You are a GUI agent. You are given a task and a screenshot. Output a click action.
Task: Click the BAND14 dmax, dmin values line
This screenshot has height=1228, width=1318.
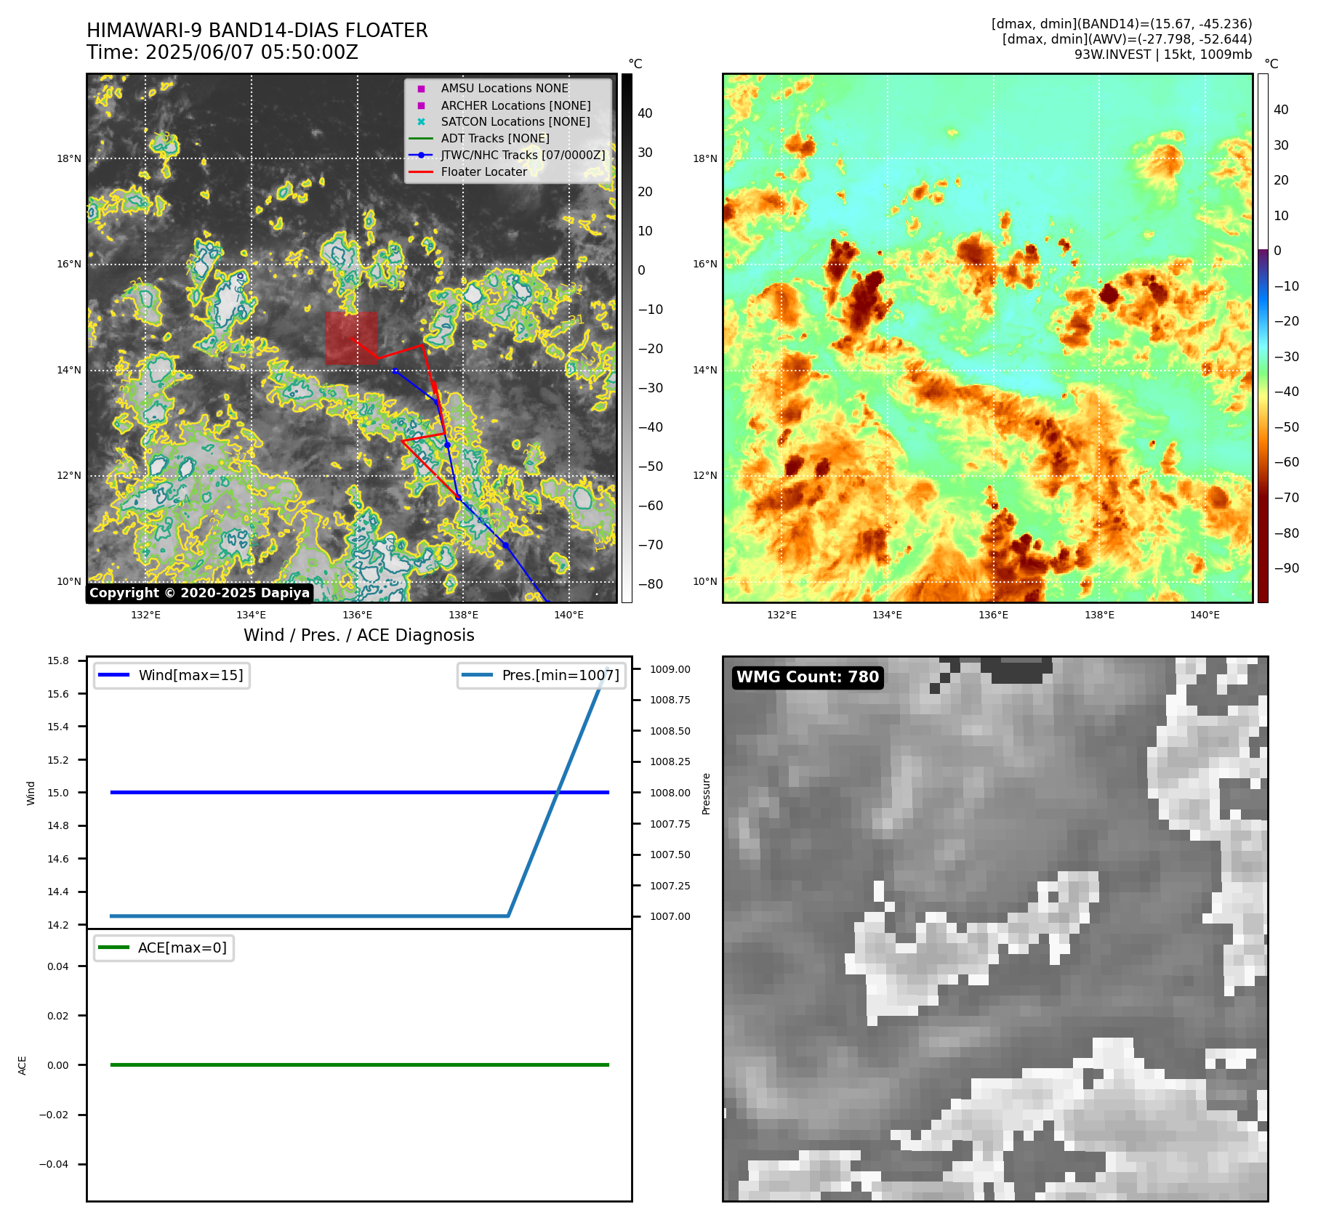click(1122, 24)
